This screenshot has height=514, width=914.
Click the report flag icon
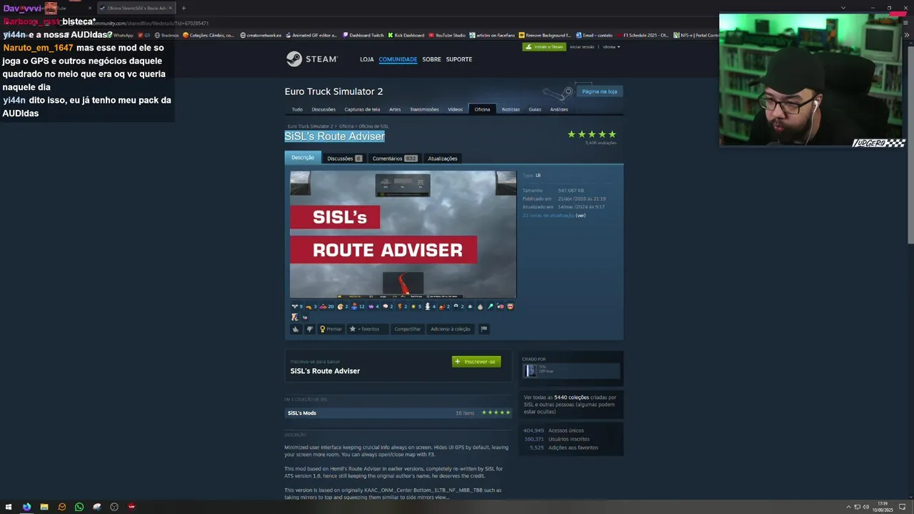click(x=483, y=329)
